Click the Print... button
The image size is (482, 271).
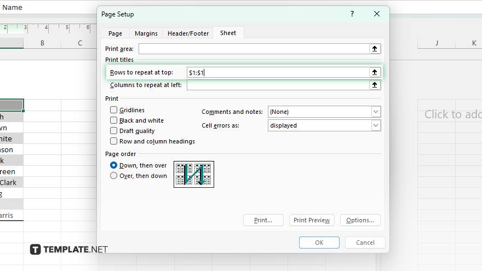tap(263, 220)
